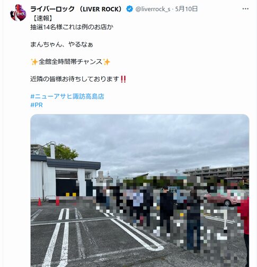257x267 pixels.
Task: Click the 抽選14名様これは例のお店か text line
Action: point(72,27)
